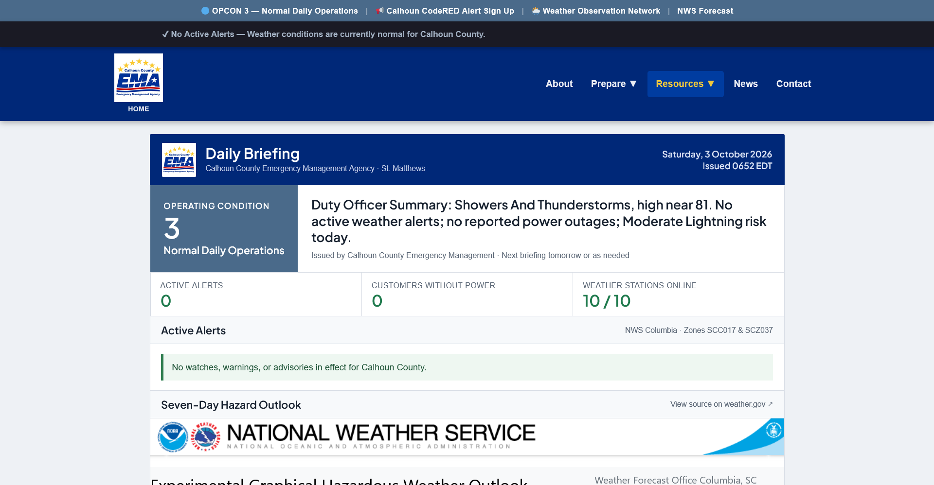This screenshot has width=934, height=485.
Task: Click Issued 0652 EDT timestamp
Action: [737, 166]
